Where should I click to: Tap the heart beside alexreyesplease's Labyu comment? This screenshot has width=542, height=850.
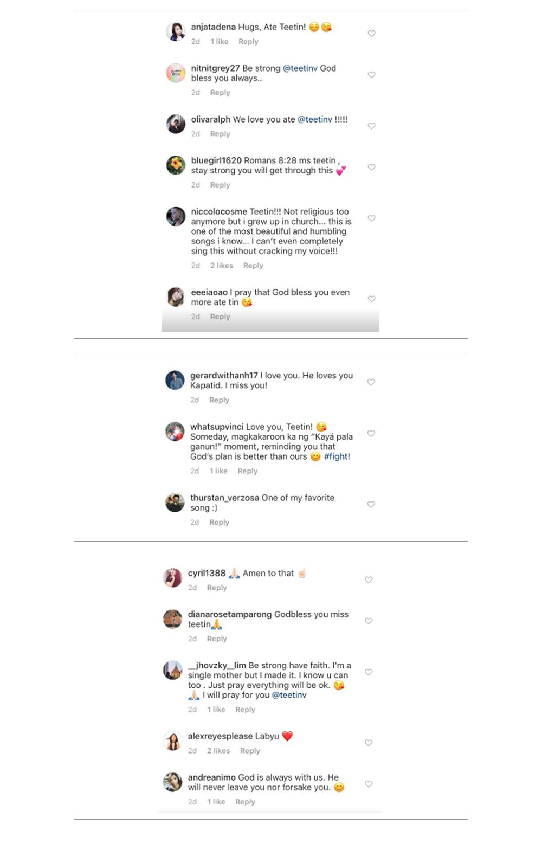369,743
